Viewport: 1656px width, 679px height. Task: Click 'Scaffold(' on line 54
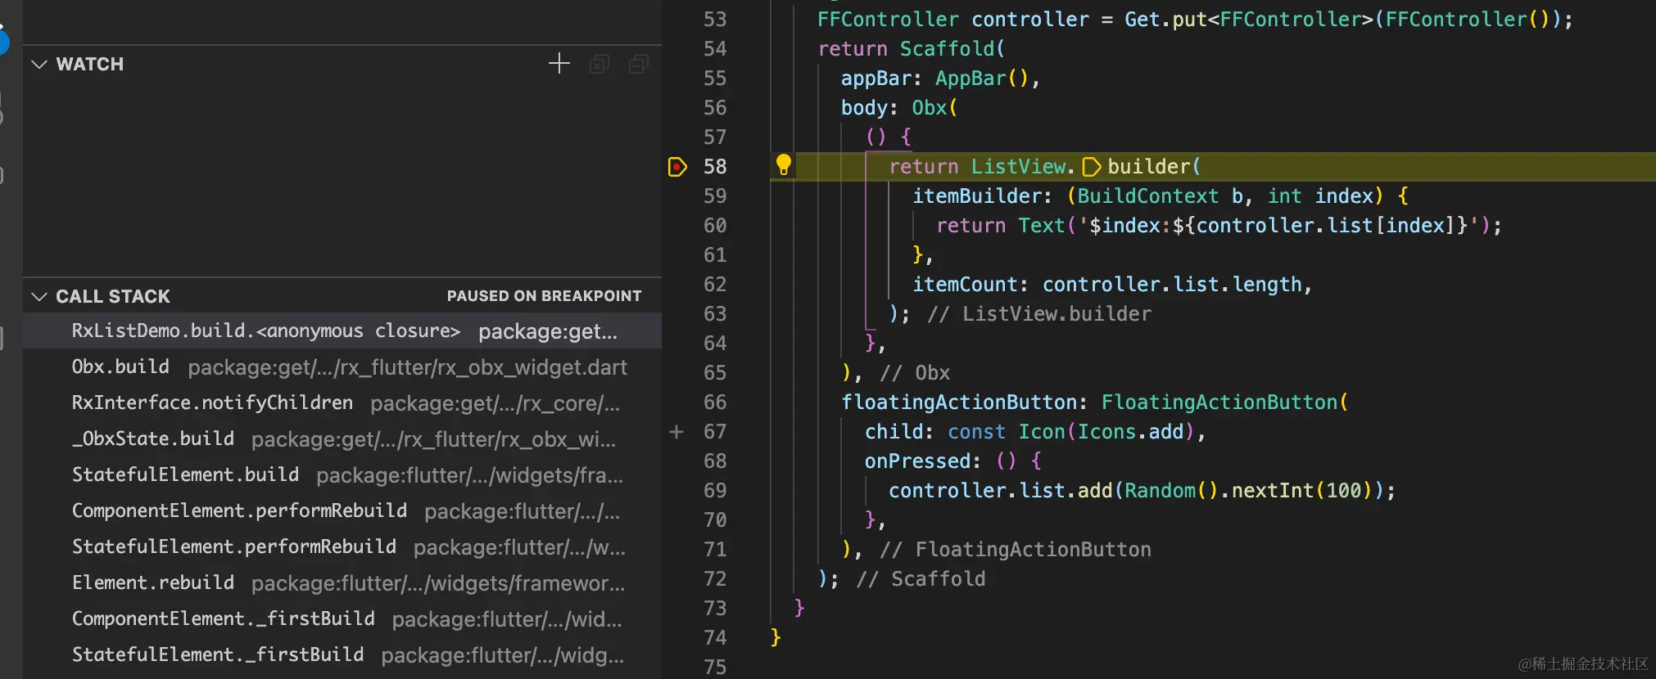pyautogui.click(x=952, y=49)
